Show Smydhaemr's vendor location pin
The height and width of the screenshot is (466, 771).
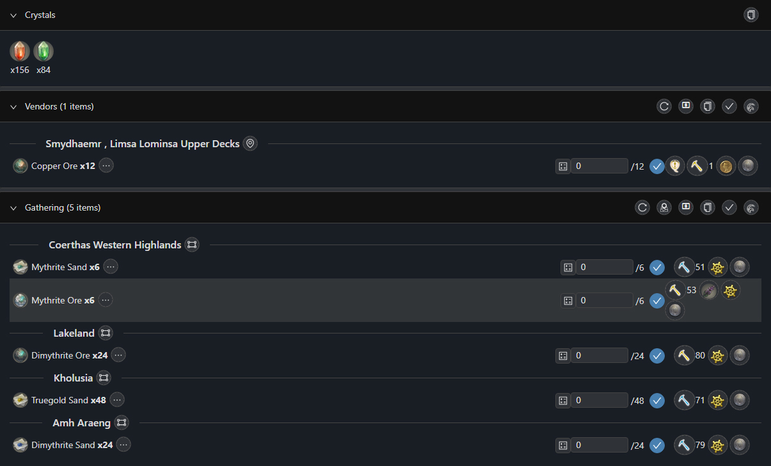[250, 143]
